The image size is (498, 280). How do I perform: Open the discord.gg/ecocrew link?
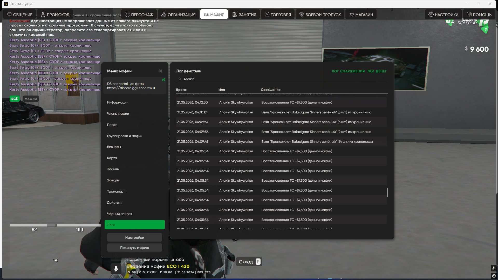pos(129,88)
